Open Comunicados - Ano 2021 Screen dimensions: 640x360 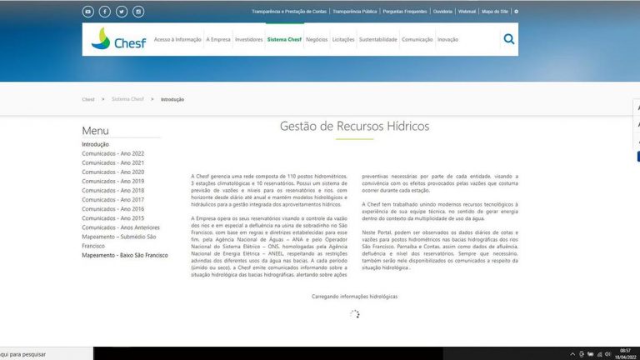tap(113, 162)
